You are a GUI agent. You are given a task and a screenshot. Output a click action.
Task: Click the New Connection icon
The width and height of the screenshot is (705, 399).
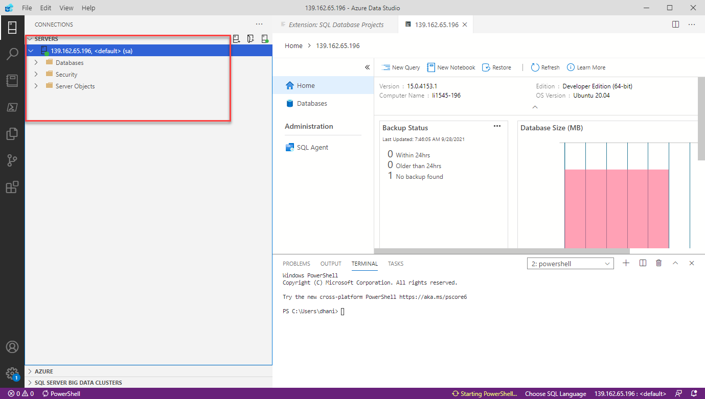[x=236, y=39]
